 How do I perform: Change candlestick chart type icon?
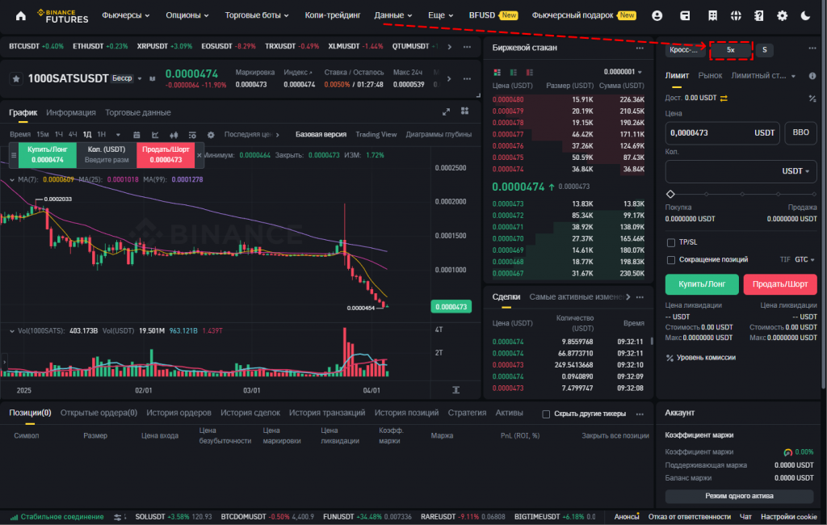(x=174, y=135)
